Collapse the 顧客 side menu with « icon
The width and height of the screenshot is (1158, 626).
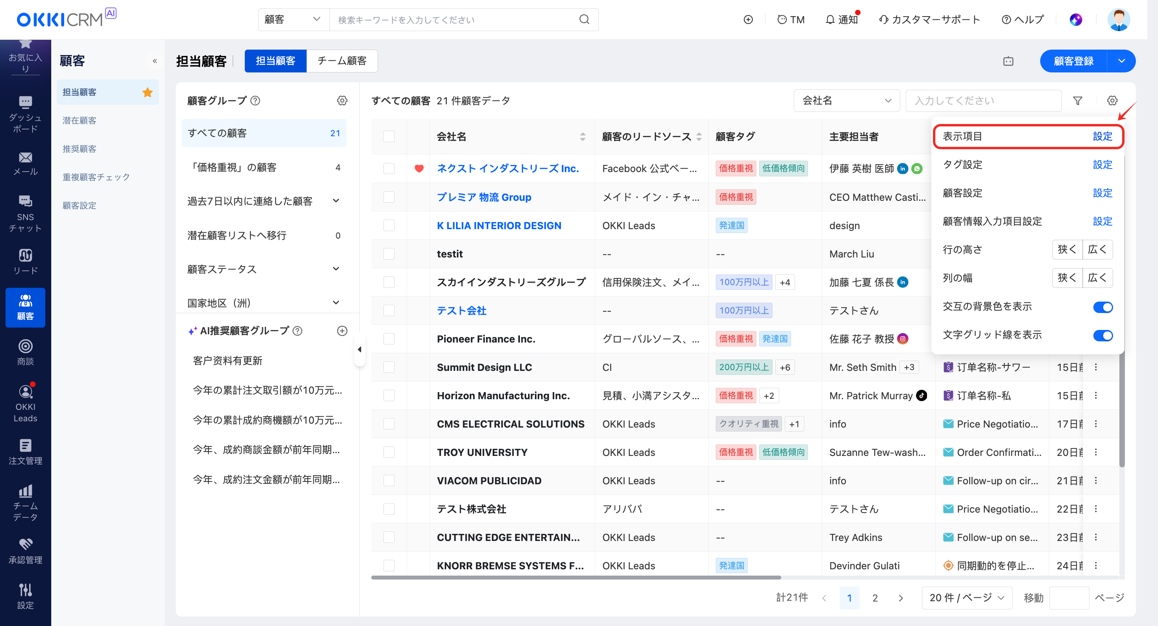point(155,61)
